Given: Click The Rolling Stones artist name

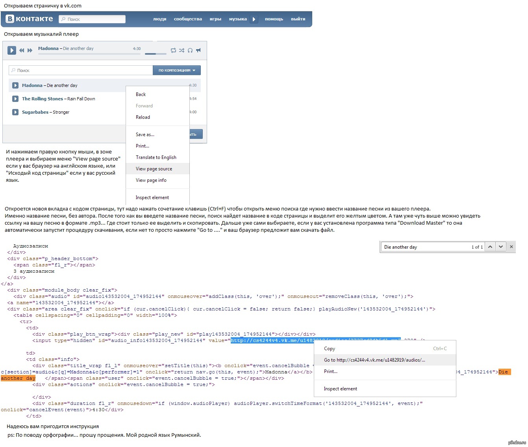Looking at the screenshot, I should [43, 99].
